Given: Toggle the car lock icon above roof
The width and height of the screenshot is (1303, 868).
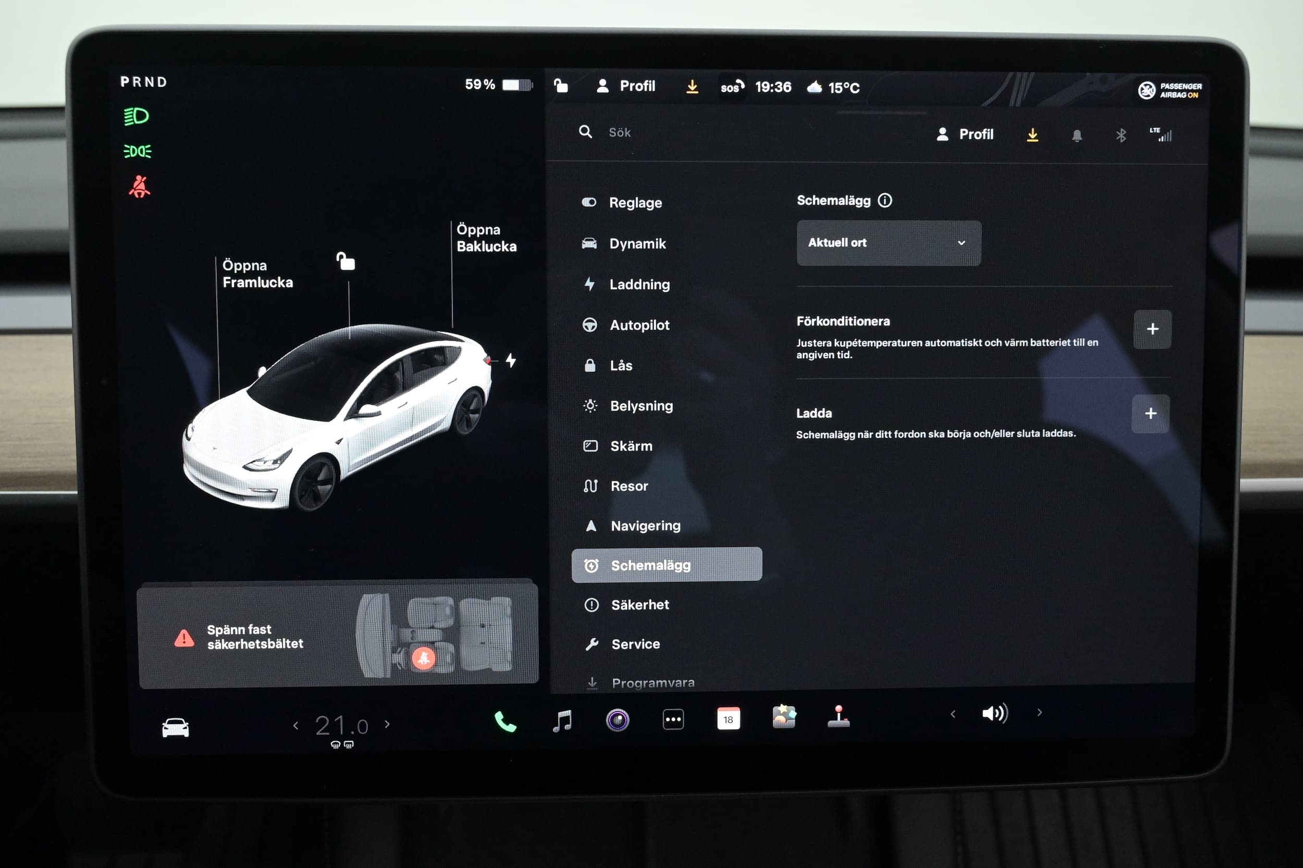Looking at the screenshot, I should (x=346, y=261).
